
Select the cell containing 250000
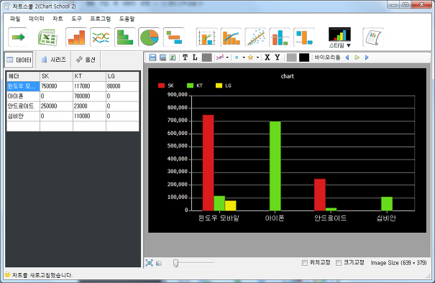point(56,106)
